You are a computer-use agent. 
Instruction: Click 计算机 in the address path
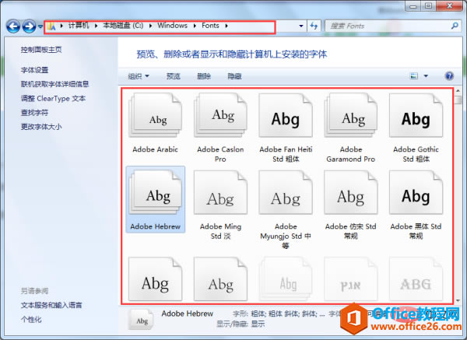[x=79, y=26]
